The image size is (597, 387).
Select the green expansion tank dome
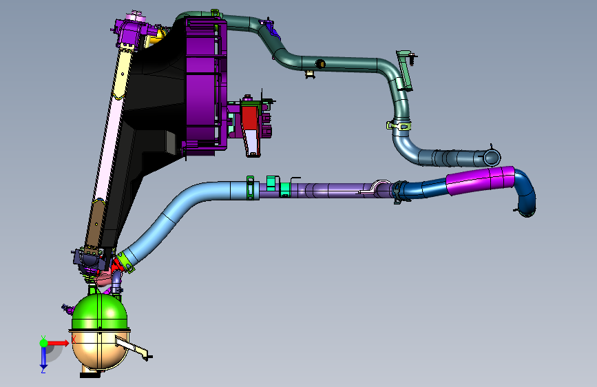[99, 313]
